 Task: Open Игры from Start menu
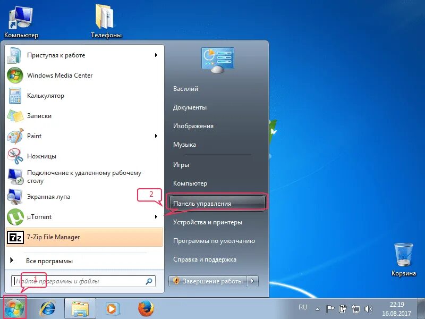[x=181, y=165]
